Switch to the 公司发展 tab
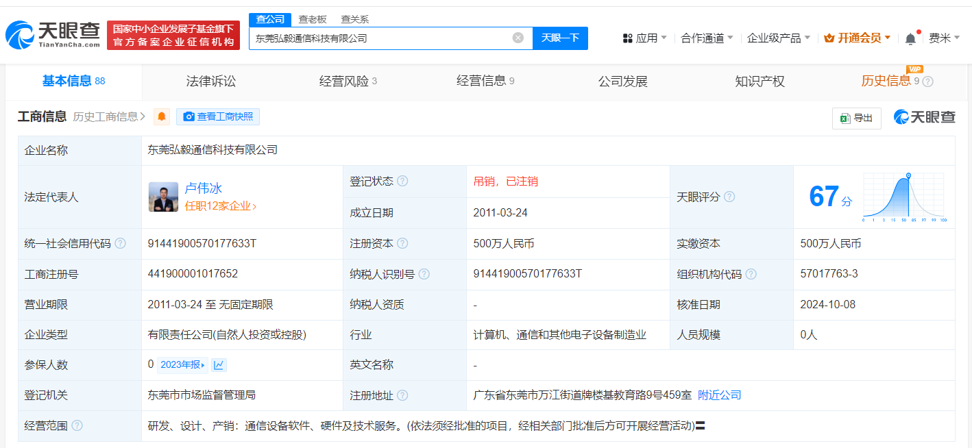The image size is (972, 448). coord(622,82)
